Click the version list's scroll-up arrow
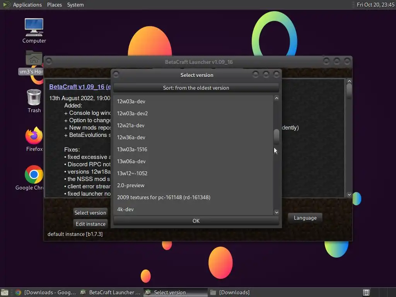Image resolution: width=396 pixels, height=297 pixels. tap(277, 98)
